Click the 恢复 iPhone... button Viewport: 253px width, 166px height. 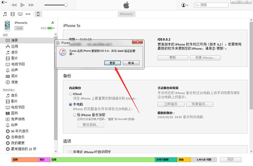point(205,58)
